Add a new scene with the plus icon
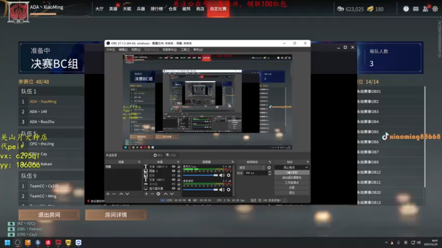Viewport: 442px width, 248px height. point(108,194)
